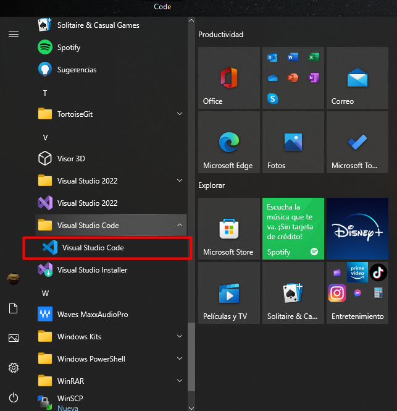Screen dimensions: 397x411
Task: Open the Office tile
Action: coord(228,78)
